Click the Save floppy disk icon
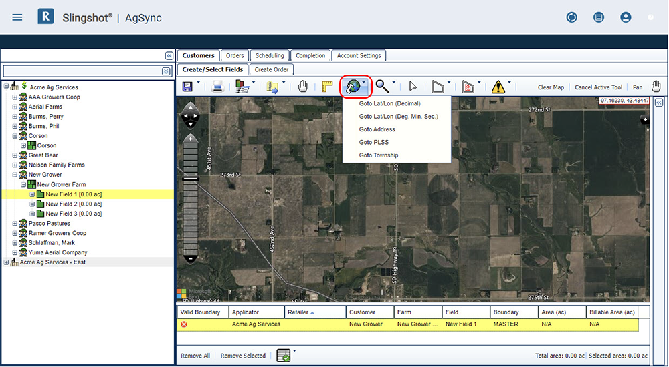Screen dimensions: 669x367 tap(187, 87)
